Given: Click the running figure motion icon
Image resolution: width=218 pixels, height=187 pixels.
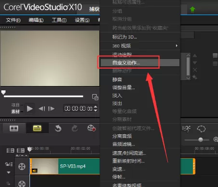Looking at the screenshot, I should coord(186,129).
